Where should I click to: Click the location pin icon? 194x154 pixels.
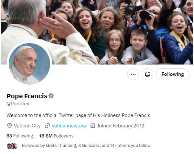(9, 126)
